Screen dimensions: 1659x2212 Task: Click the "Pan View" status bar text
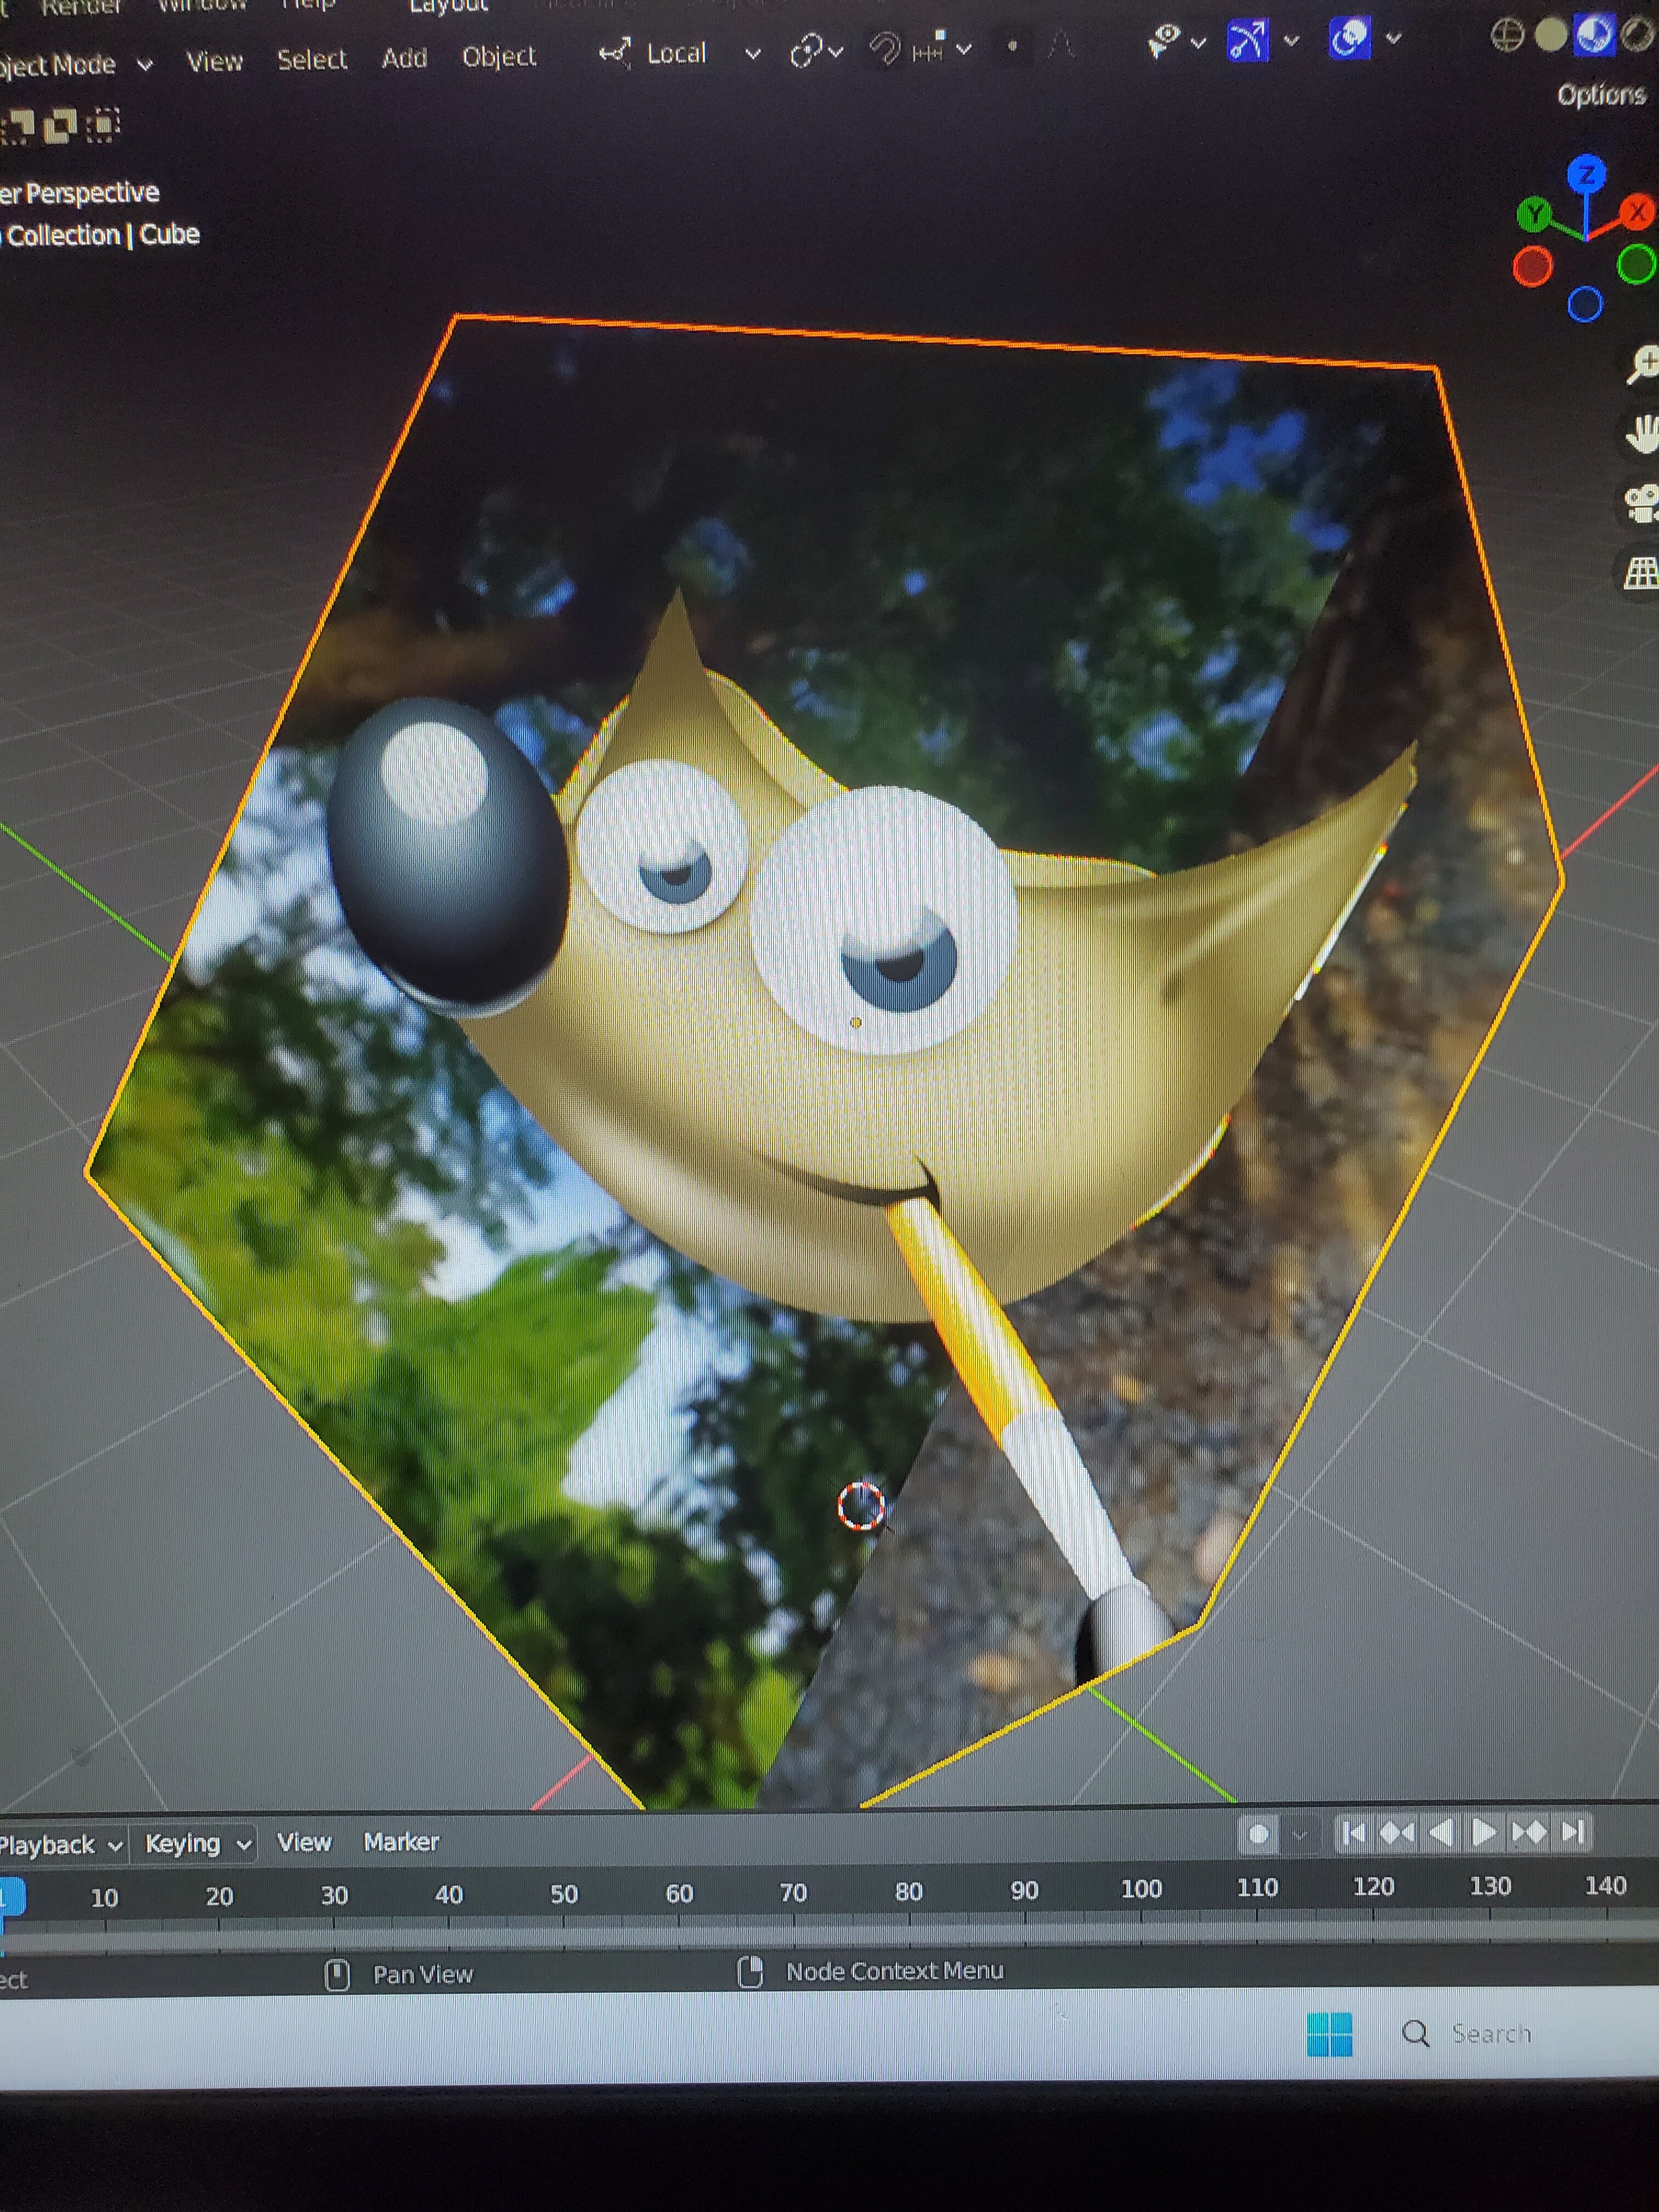click(x=422, y=1974)
